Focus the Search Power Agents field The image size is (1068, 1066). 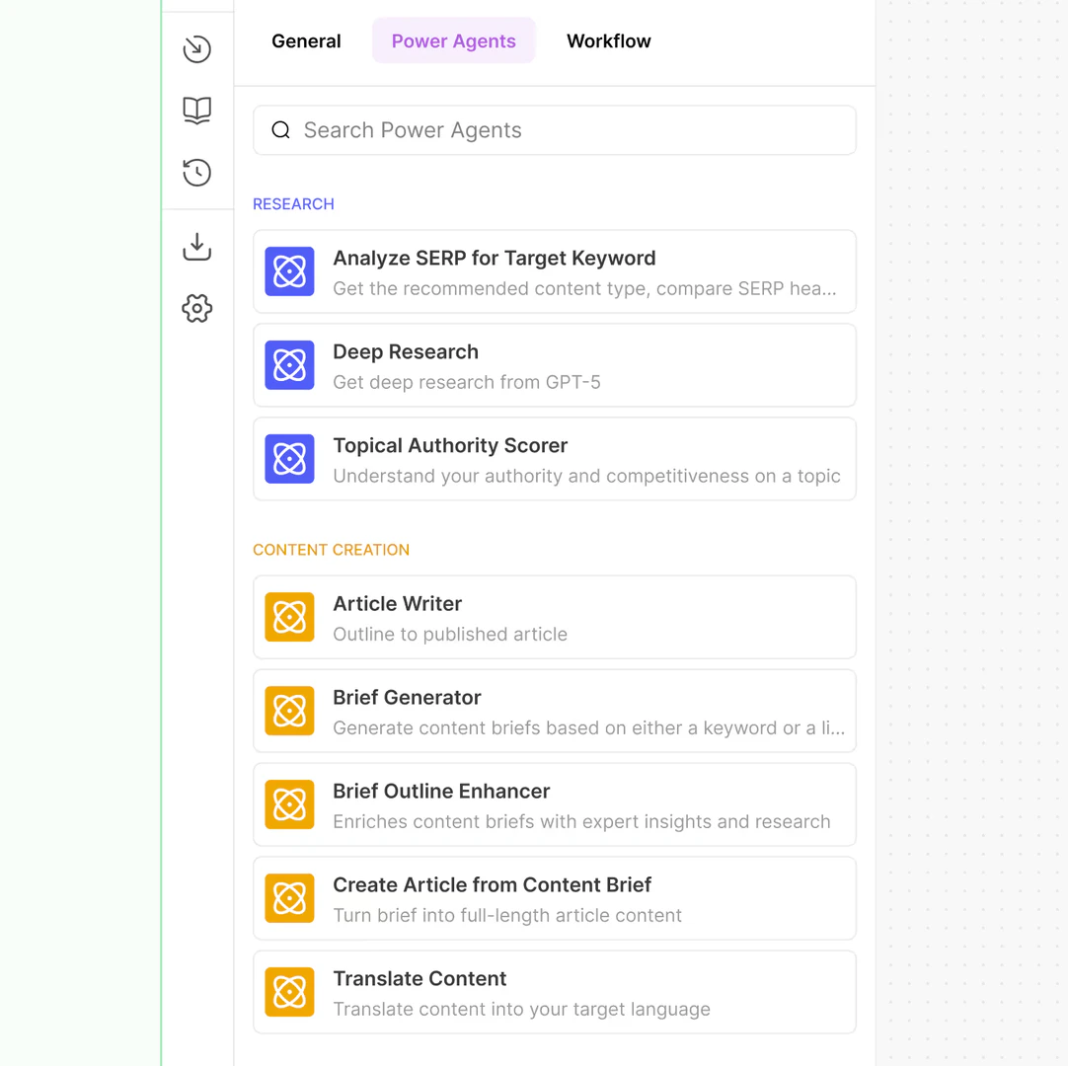[572, 130]
